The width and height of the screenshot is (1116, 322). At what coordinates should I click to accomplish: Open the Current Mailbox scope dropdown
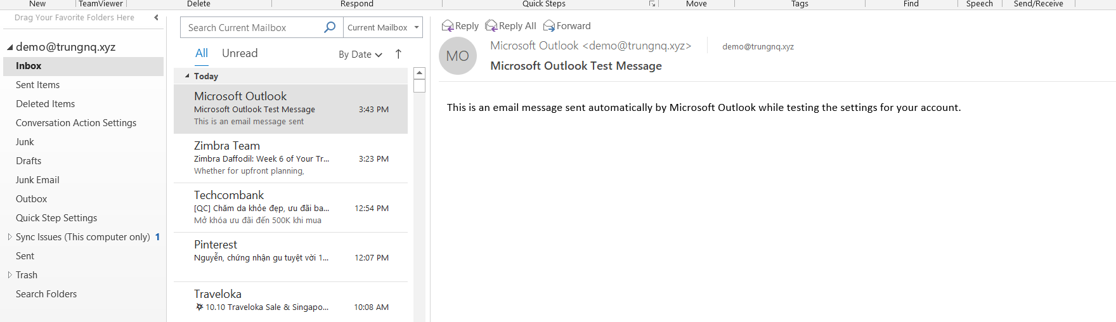383,27
